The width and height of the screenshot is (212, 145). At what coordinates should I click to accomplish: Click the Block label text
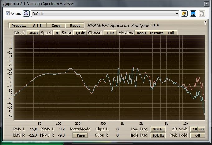[20, 33]
